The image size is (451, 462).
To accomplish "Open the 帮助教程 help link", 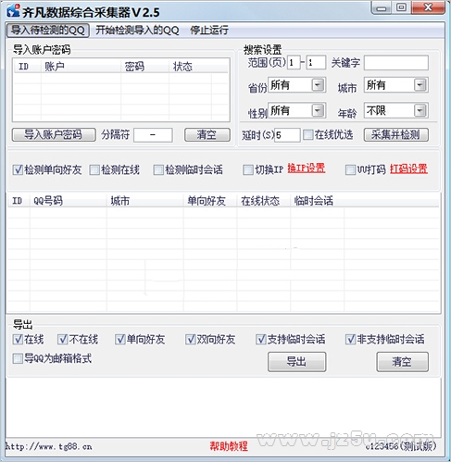I will click(x=229, y=446).
